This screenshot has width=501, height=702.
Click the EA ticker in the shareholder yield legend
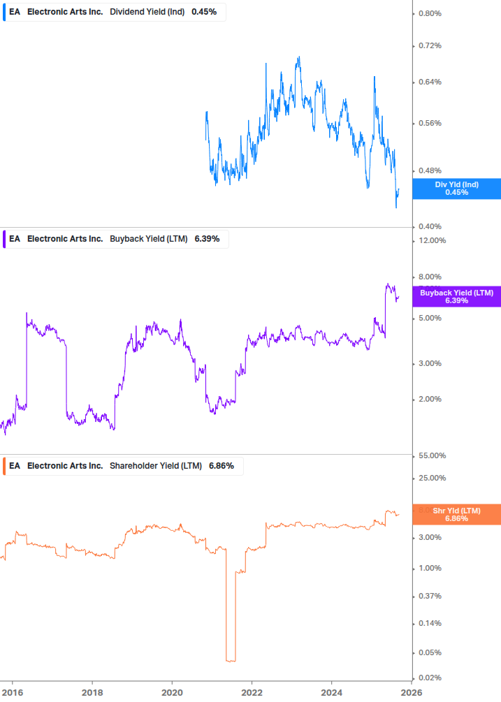(x=15, y=466)
